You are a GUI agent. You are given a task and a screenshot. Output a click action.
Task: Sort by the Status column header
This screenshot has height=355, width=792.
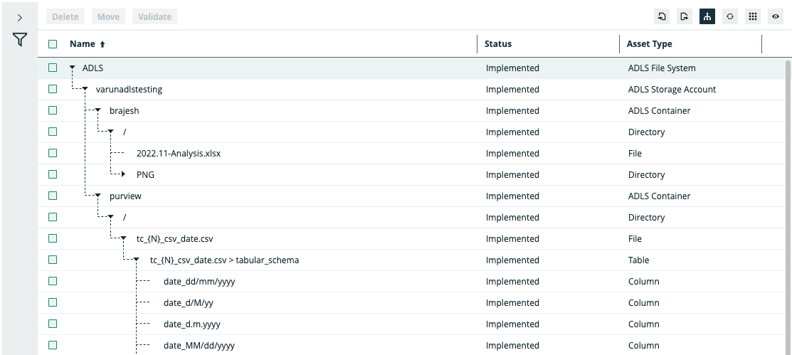(x=498, y=44)
